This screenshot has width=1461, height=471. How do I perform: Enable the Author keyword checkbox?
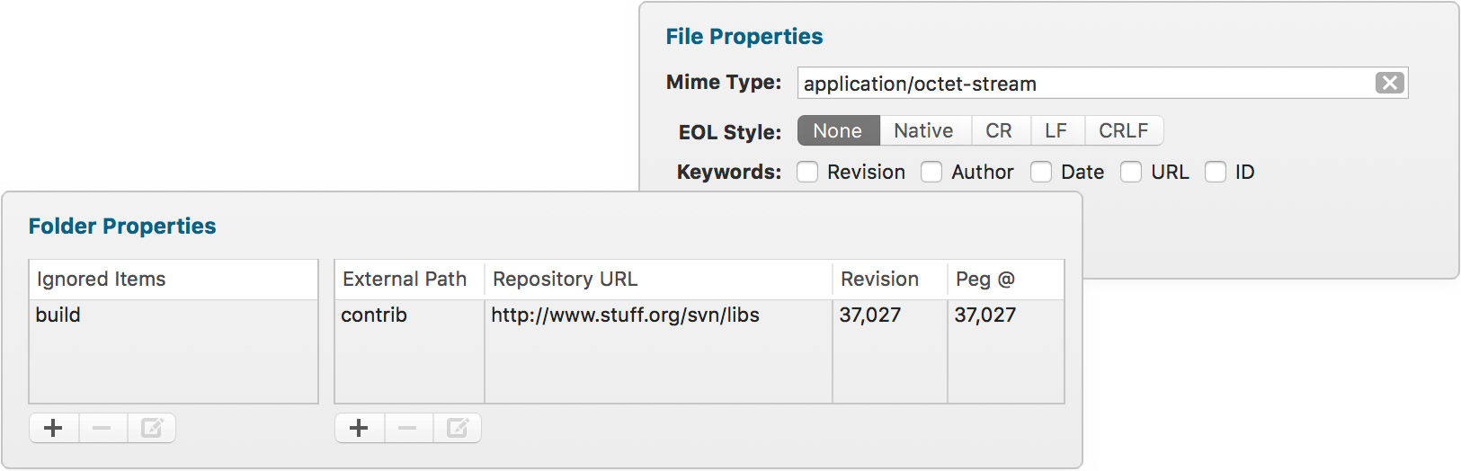click(931, 172)
